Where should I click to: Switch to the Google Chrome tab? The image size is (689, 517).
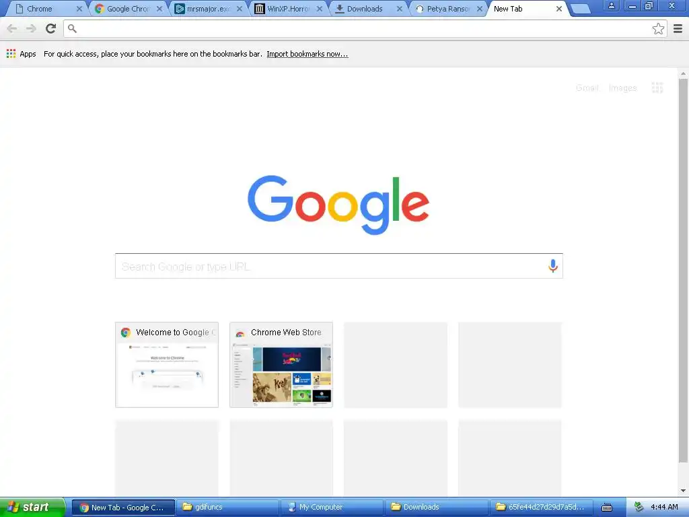(x=126, y=9)
